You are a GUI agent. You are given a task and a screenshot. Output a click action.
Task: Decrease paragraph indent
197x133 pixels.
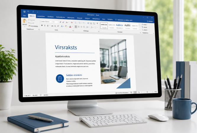(88, 23)
